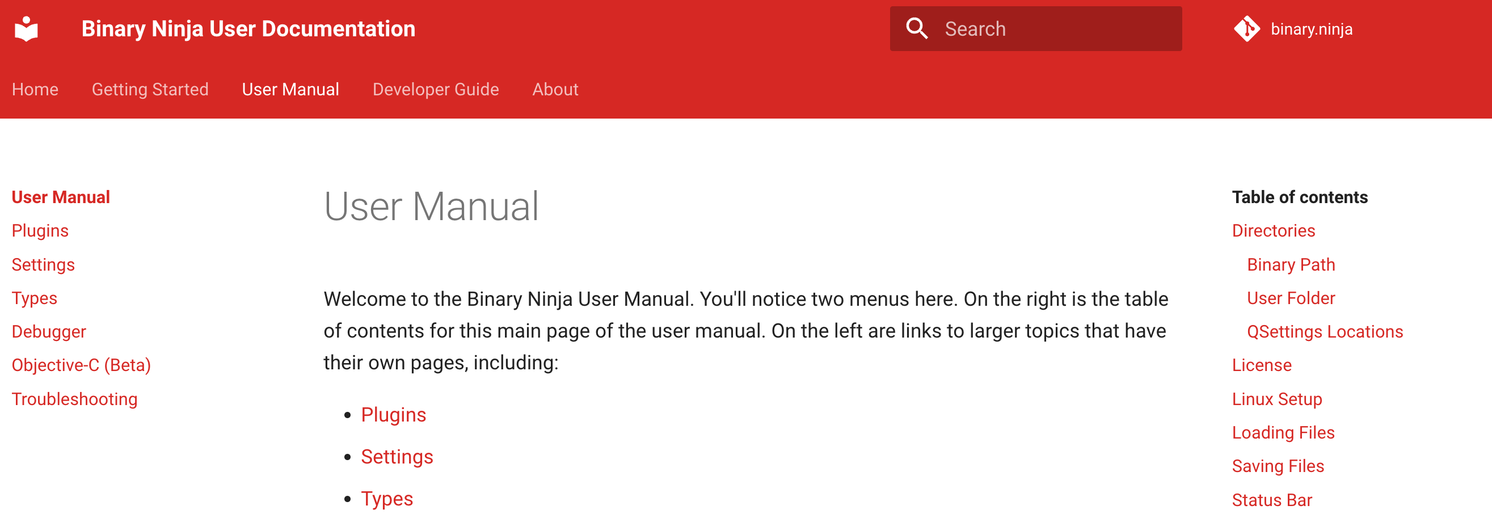The width and height of the screenshot is (1492, 514).
Task: Select User Manual in the left sidebar
Action: [61, 197]
